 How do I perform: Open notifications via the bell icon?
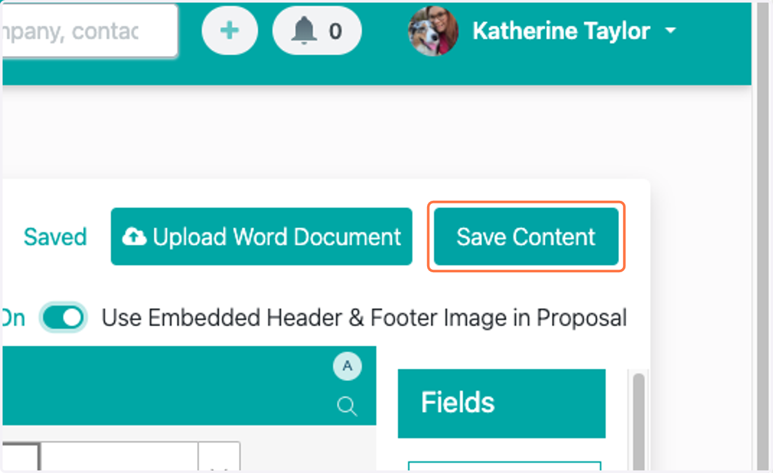[x=304, y=31]
